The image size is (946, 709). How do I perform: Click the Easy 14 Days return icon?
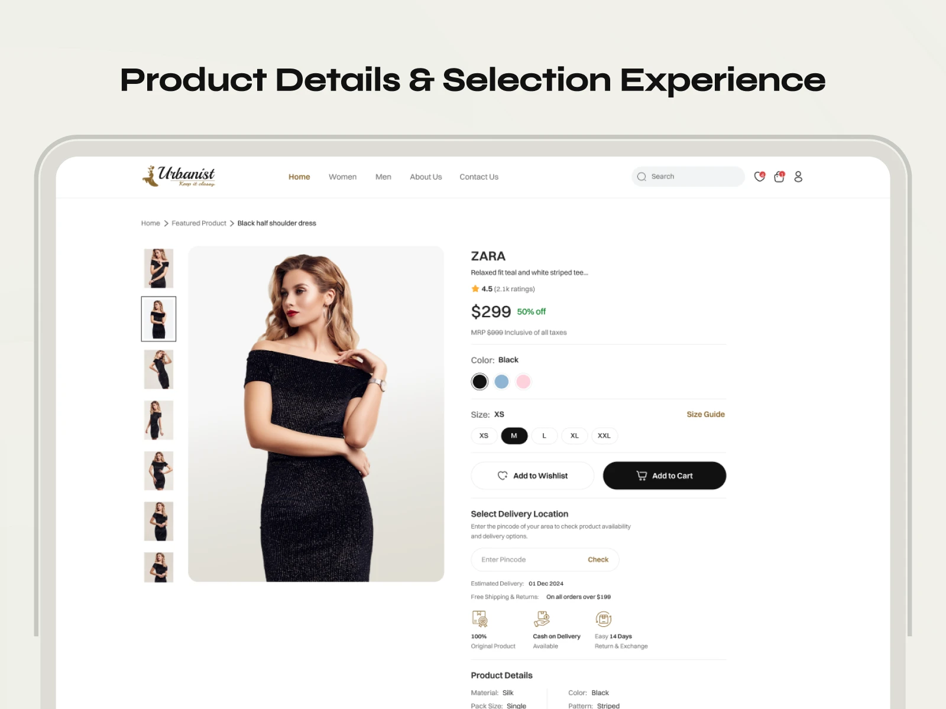[x=603, y=619]
